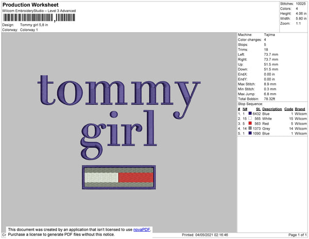Open the novaPDF hyperlink in the notice

(x=142, y=230)
